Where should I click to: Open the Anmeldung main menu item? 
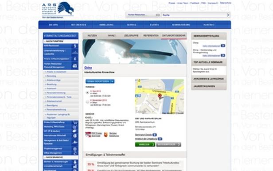coord(106,25)
